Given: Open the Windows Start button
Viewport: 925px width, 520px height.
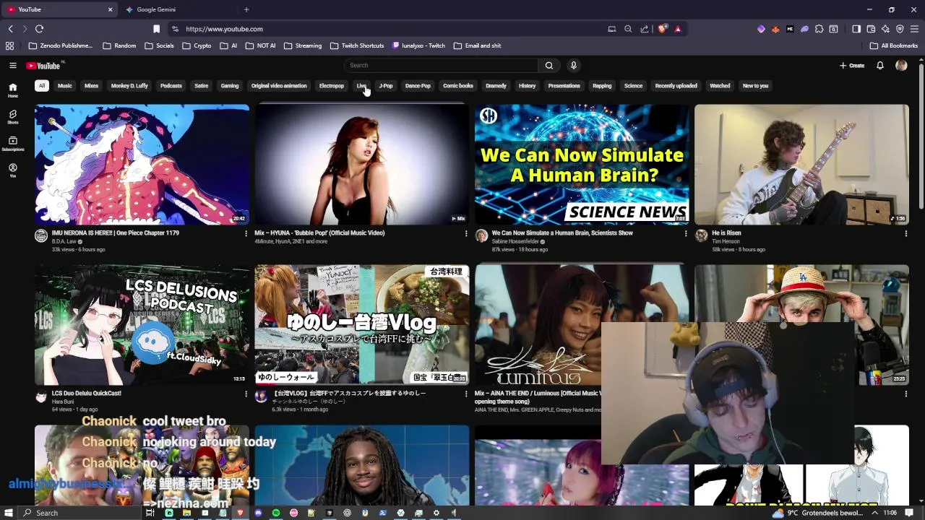Looking at the screenshot, I should click(x=9, y=513).
